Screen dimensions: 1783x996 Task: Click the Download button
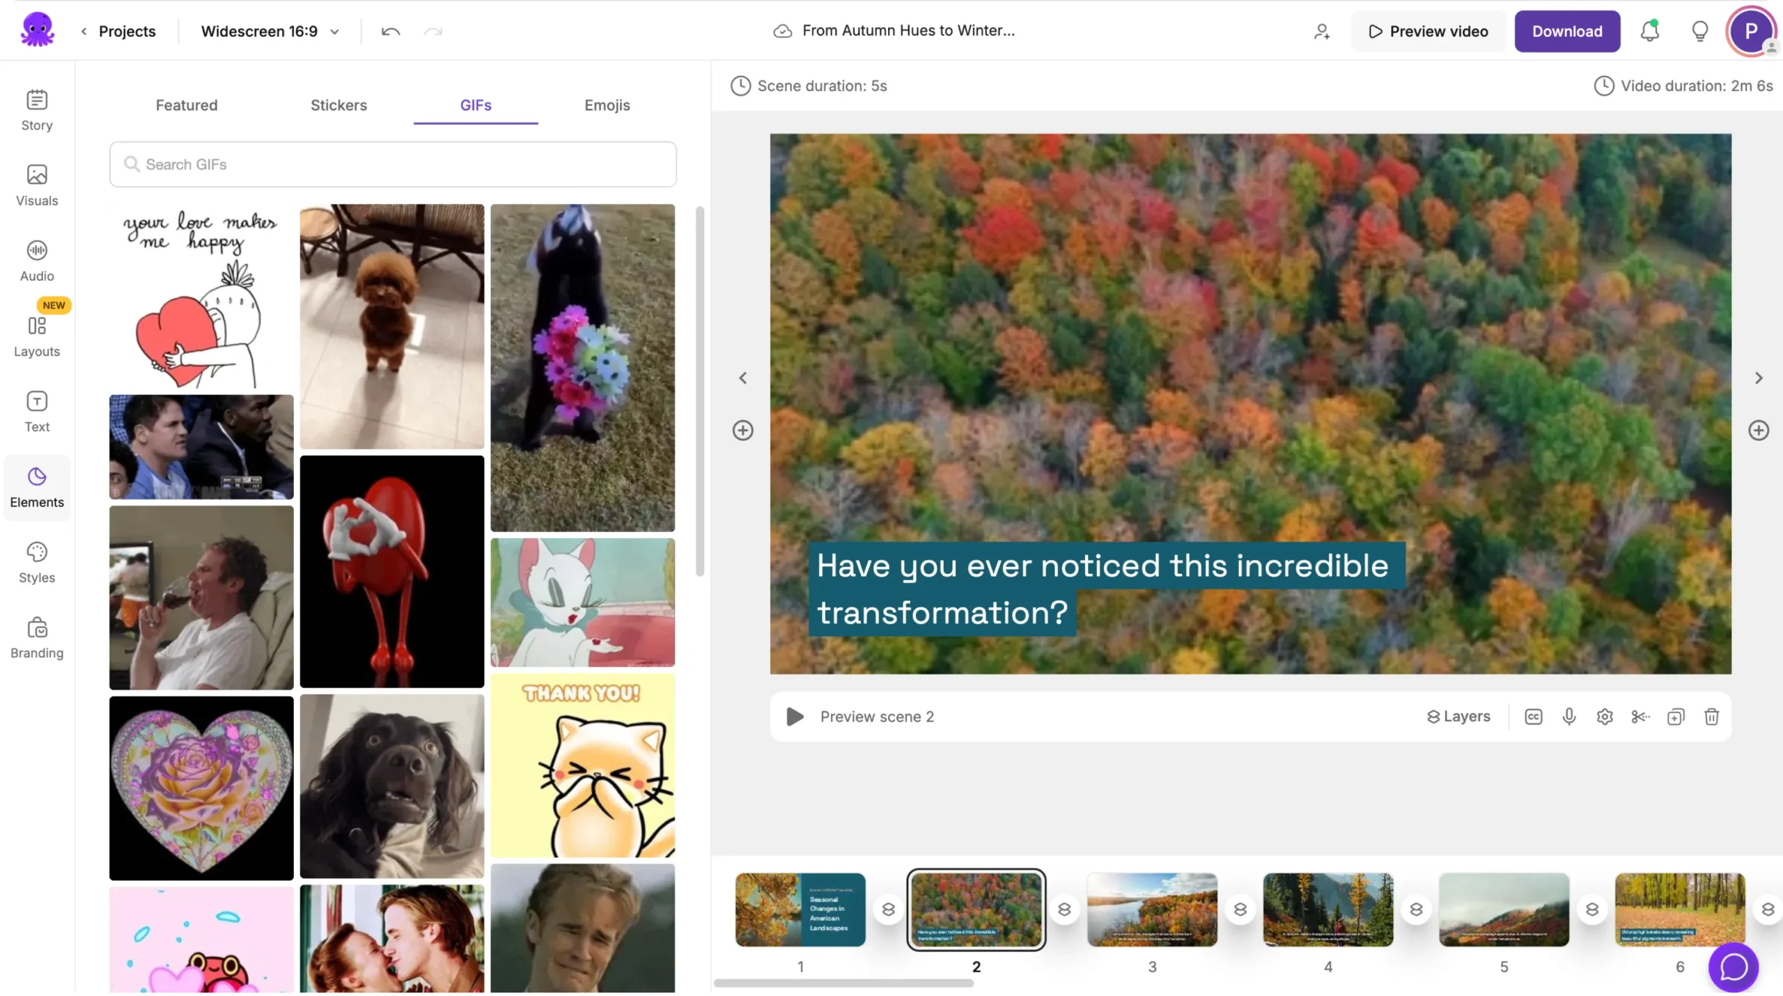point(1567,31)
